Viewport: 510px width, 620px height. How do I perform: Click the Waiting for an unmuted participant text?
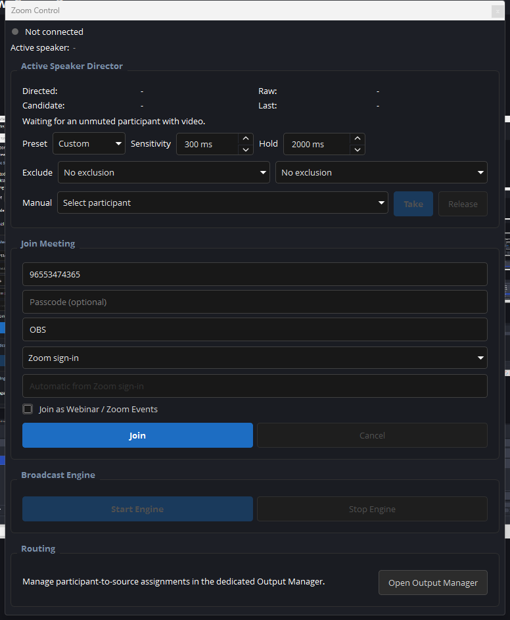coord(114,122)
